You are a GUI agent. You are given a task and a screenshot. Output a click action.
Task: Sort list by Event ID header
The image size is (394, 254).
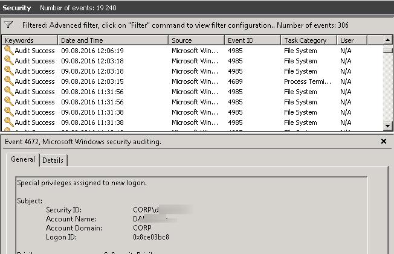pyautogui.click(x=252, y=40)
